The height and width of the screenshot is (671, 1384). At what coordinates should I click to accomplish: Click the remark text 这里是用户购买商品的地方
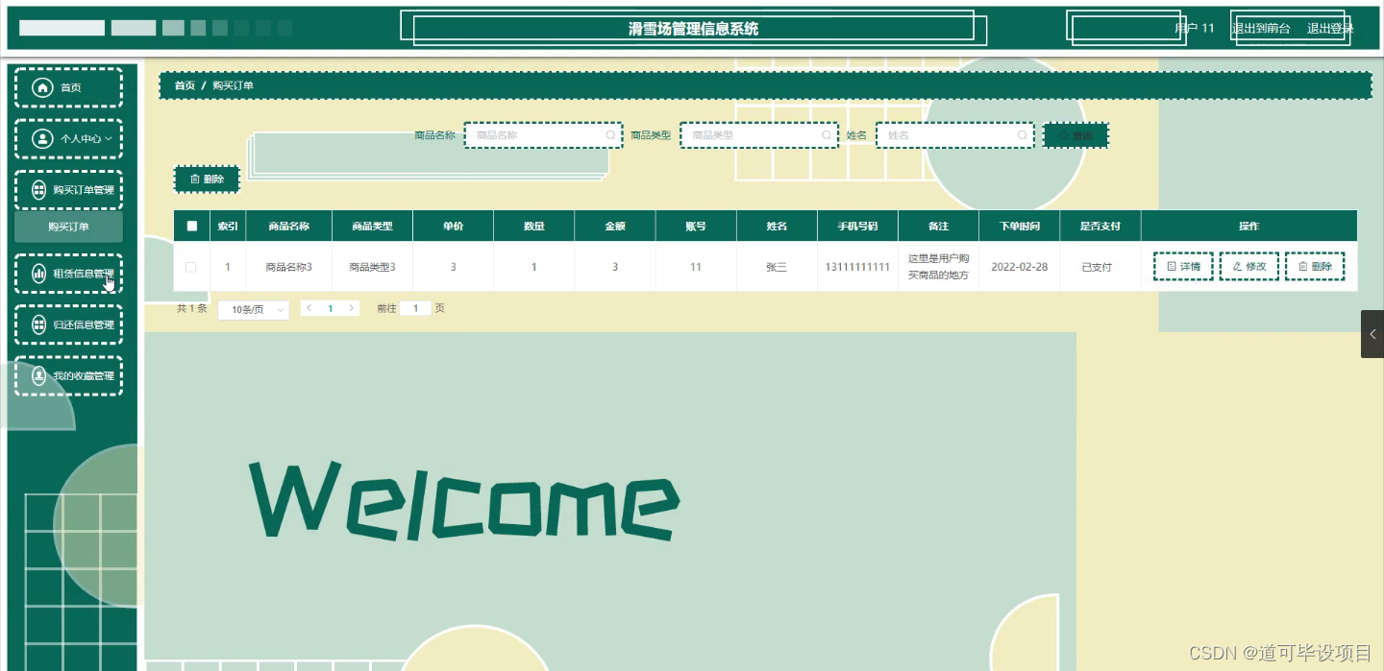(938, 267)
